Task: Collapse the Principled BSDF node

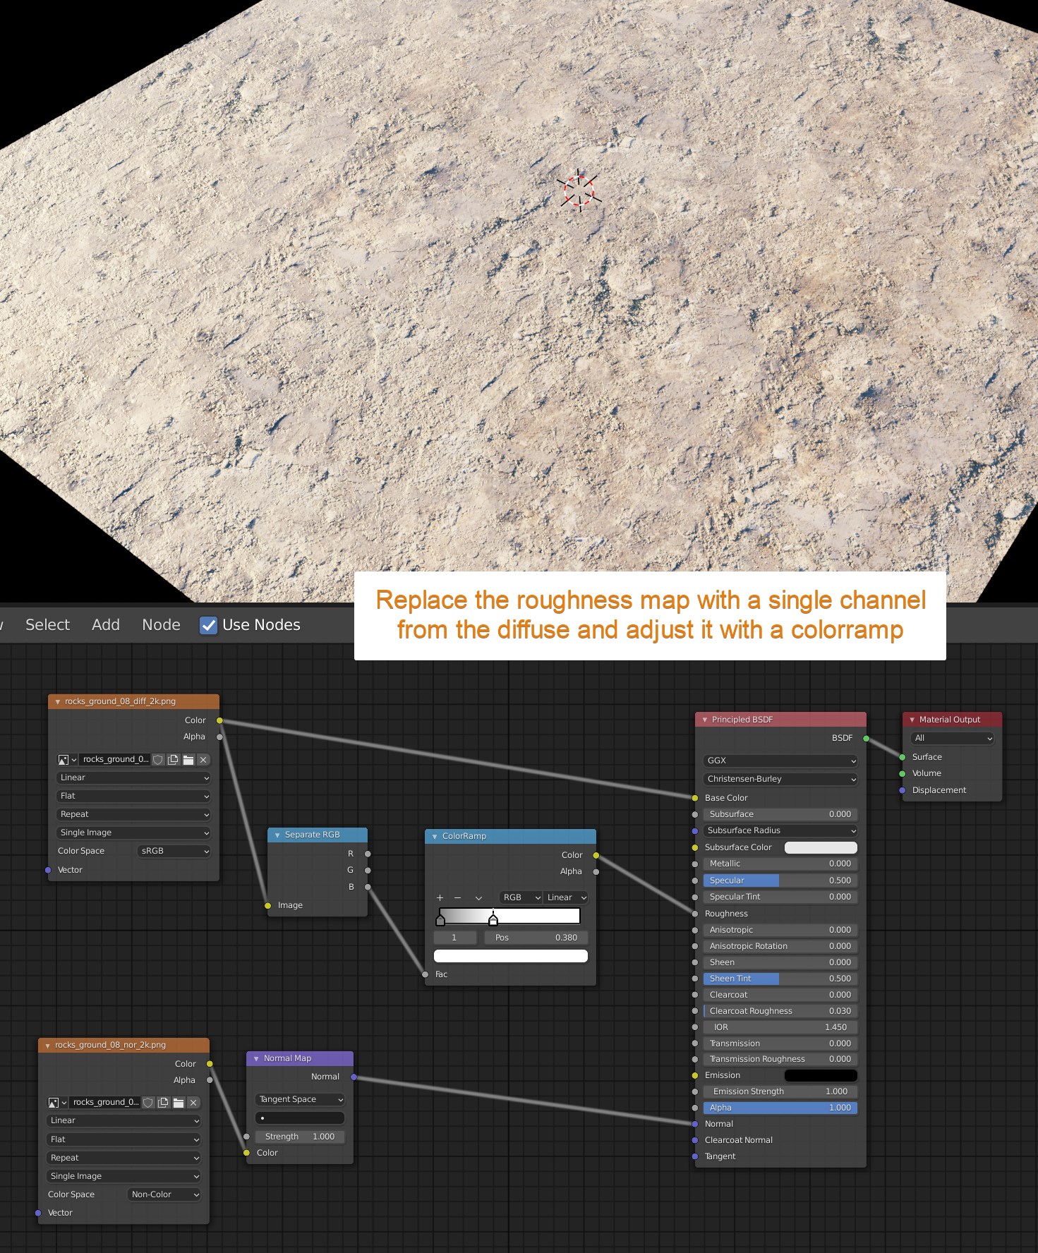Action: click(704, 720)
